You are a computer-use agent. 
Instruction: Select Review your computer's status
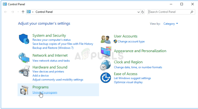coord(51,40)
